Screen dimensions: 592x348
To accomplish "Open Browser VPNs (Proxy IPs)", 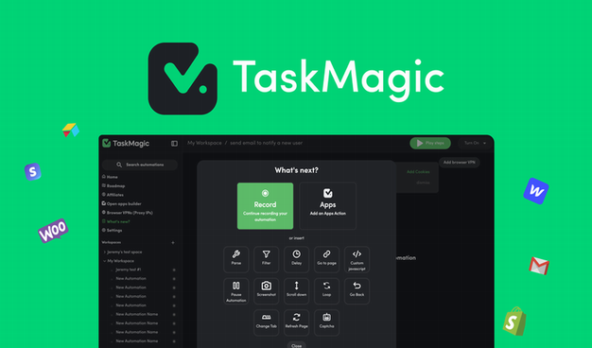I will (x=128, y=213).
